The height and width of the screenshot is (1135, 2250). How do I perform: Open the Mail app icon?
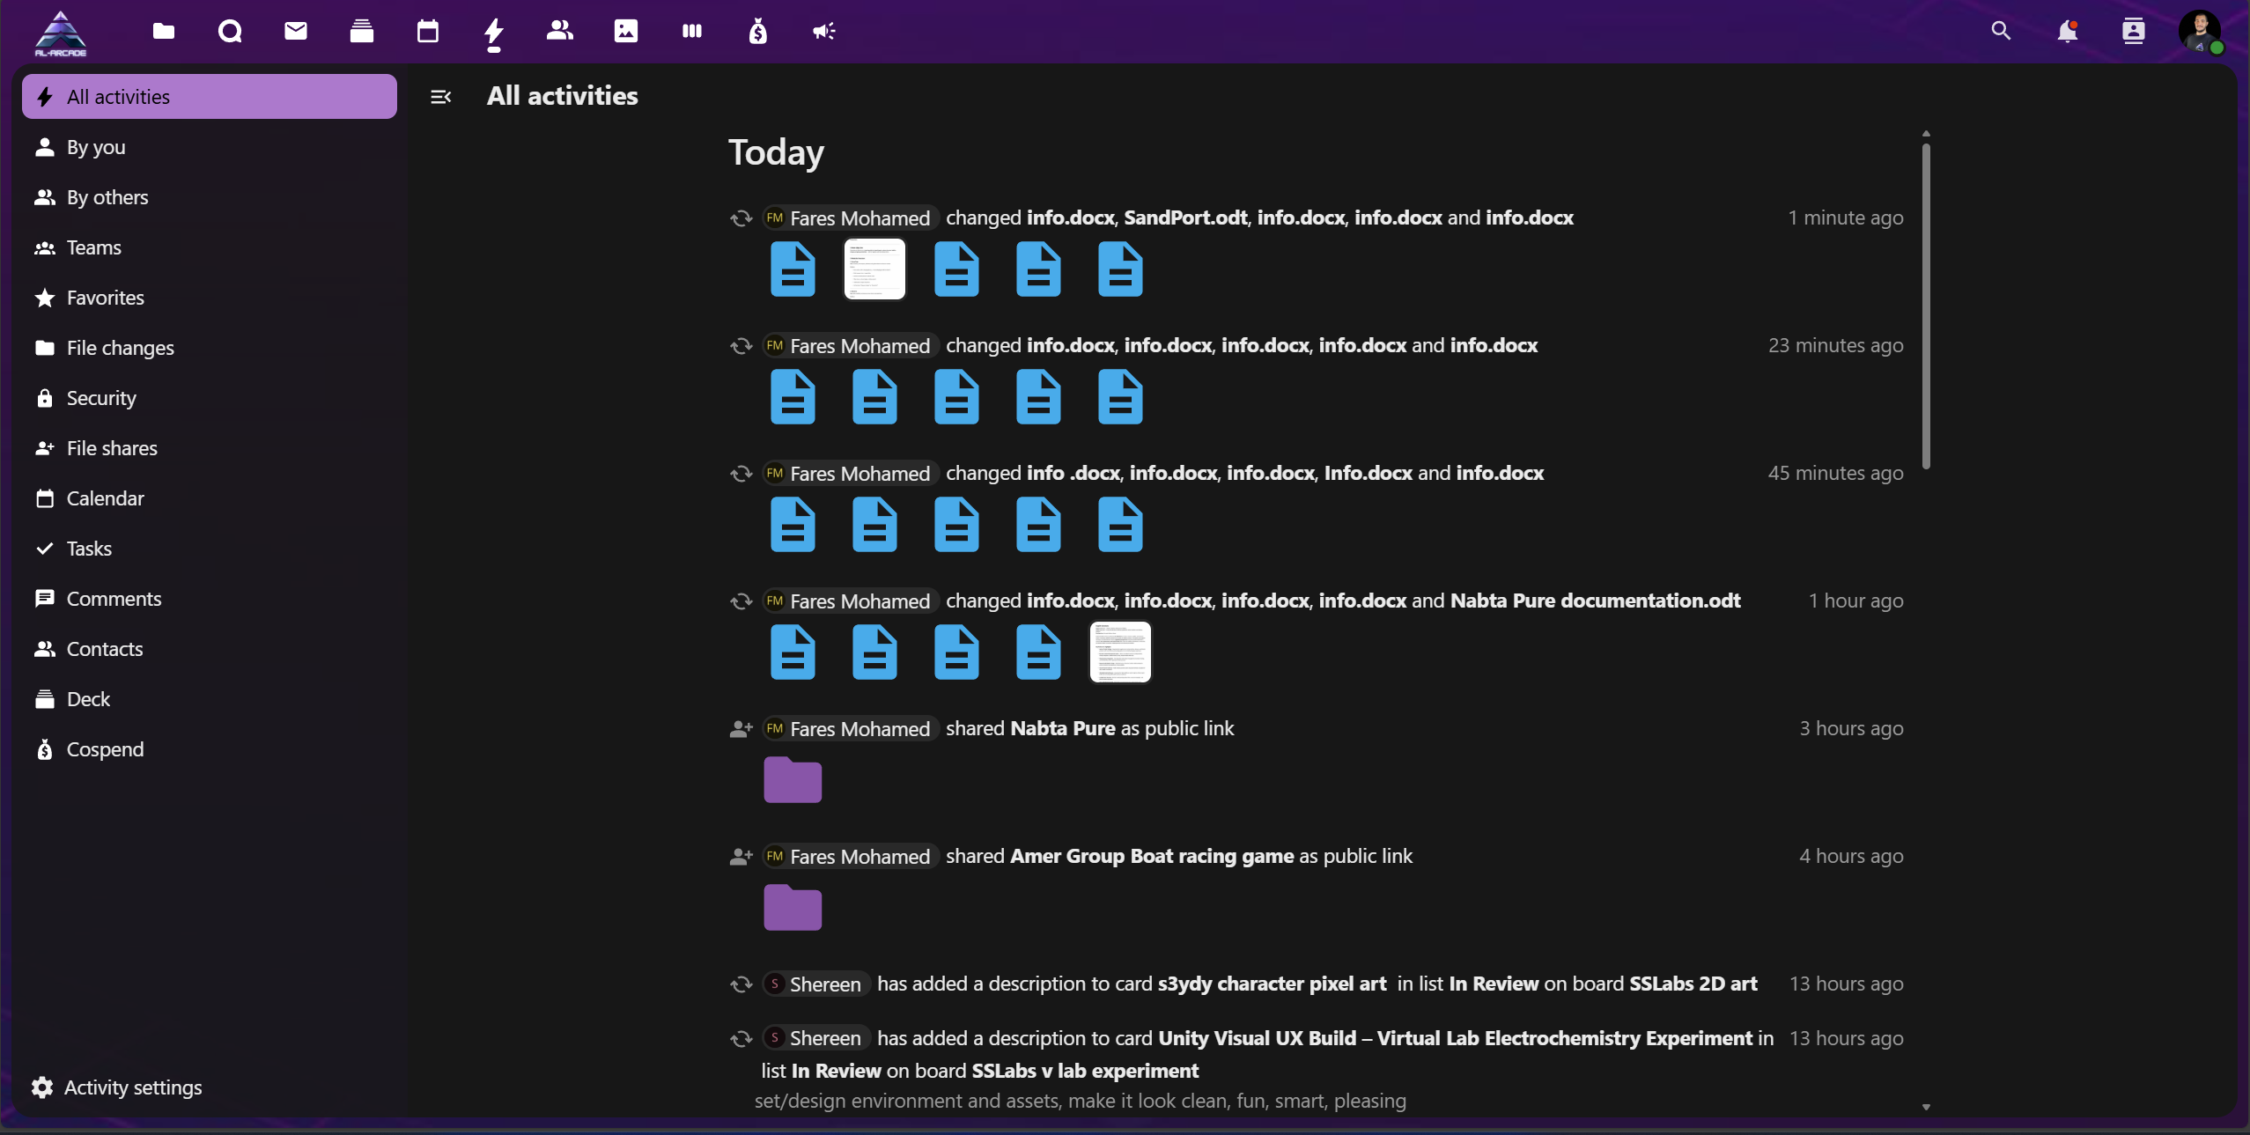[x=296, y=32]
